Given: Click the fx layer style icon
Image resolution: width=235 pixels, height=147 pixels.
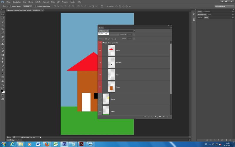Looking at the screenshot, I should pos(149,117).
